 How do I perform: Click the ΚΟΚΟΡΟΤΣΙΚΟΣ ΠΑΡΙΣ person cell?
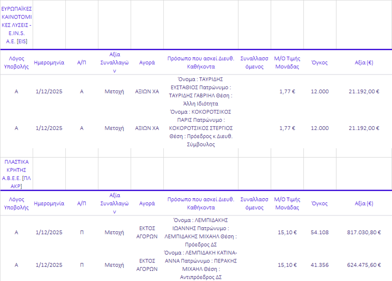[201, 128]
